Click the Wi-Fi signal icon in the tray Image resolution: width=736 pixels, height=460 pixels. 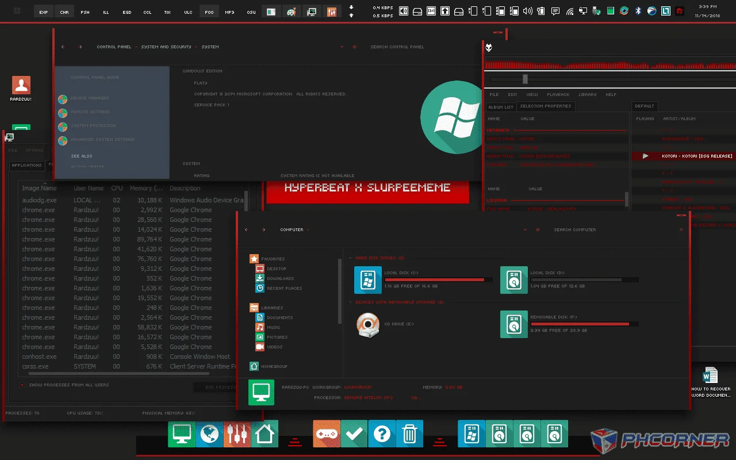[569, 11]
